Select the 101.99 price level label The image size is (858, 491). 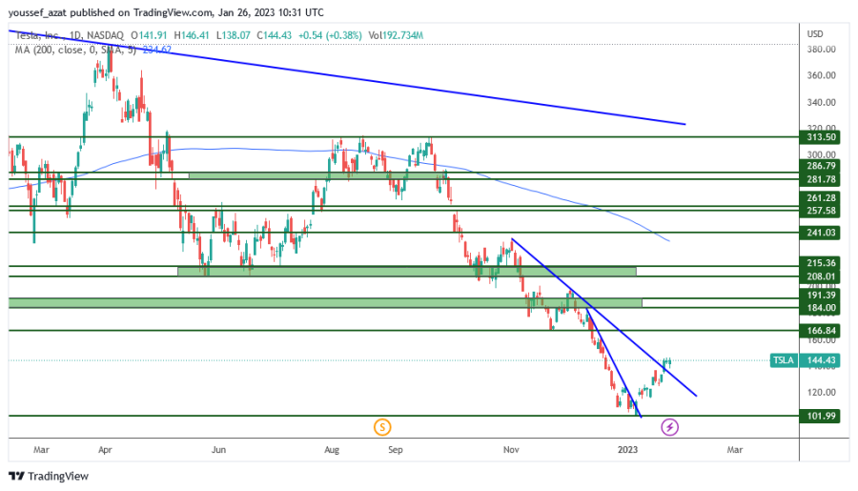[x=822, y=416]
